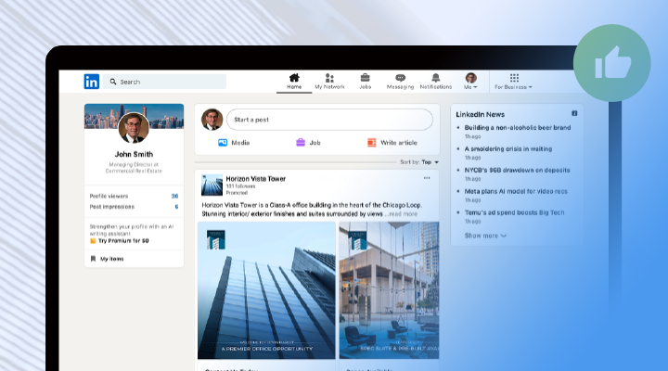Focus the Search input field

164,82
